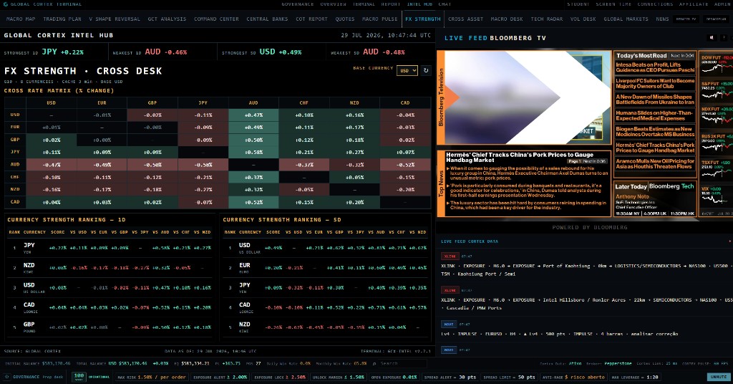The height and width of the screenshot is (384, 733).
Task: Open the Affiliate link in top bar
Action: (694, 4)
